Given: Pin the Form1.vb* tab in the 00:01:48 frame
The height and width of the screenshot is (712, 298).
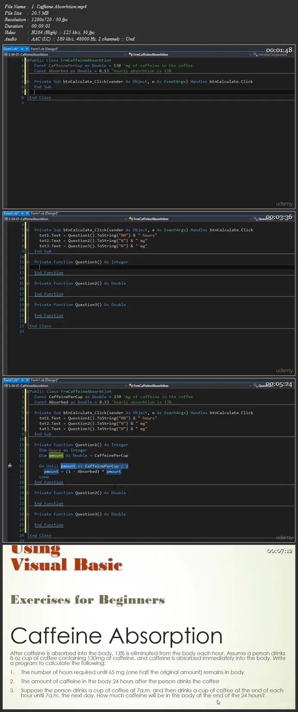Looking at the screenshot, I should tap(22, 49).
